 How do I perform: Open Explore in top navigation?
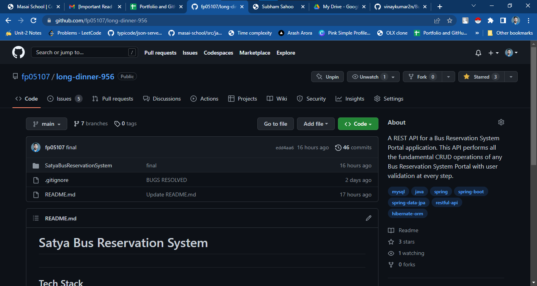[286, 53]
